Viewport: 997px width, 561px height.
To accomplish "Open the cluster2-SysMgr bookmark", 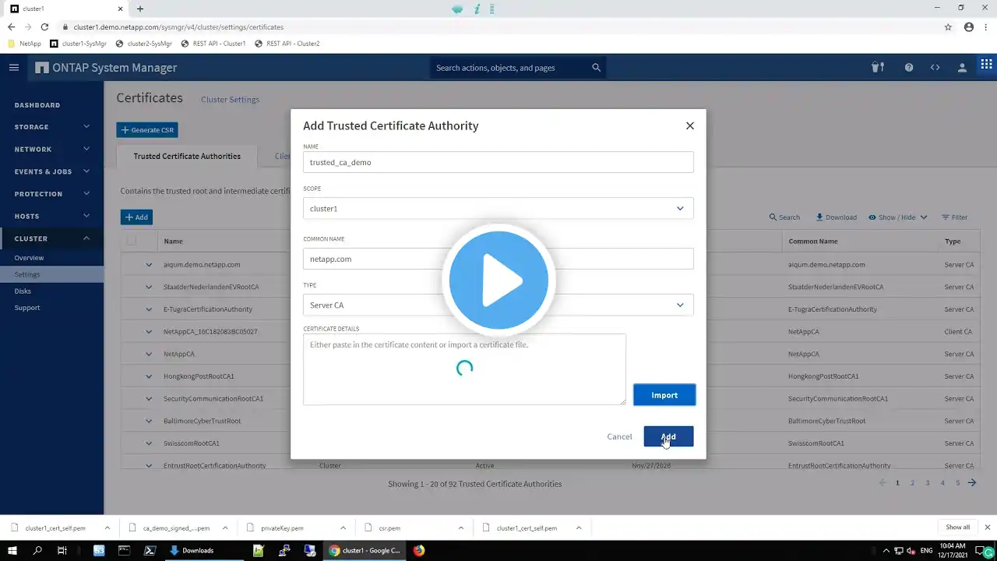I will click(143, 44).
